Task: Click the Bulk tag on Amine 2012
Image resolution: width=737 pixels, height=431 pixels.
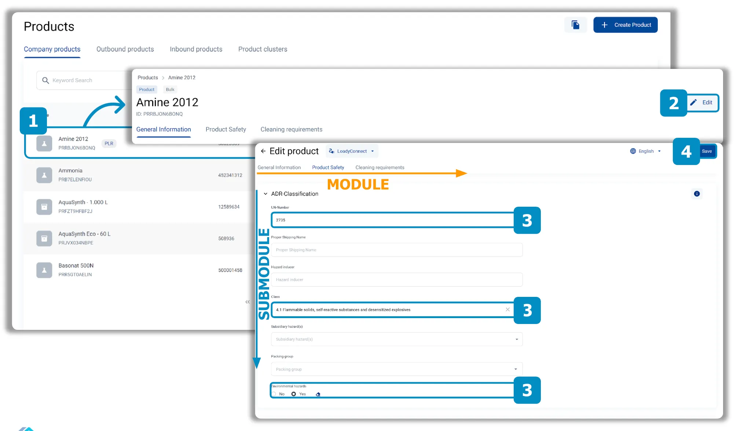Action: click(x=170, y=89)
